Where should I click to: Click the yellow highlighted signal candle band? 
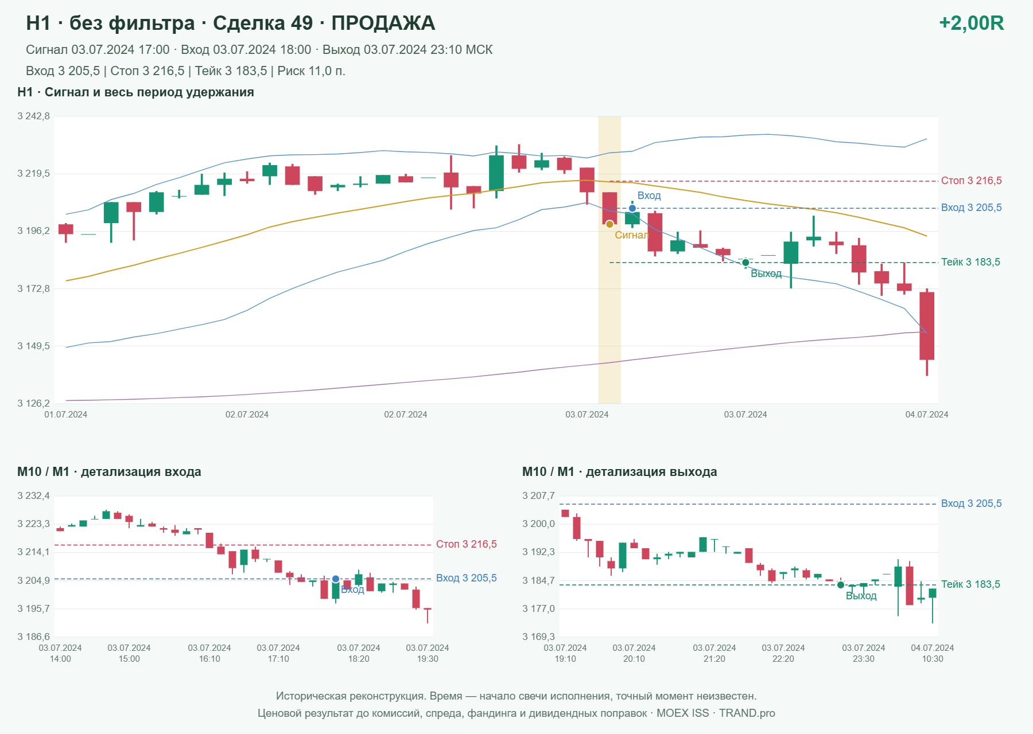pyautogui.click(x=609, y=260)
